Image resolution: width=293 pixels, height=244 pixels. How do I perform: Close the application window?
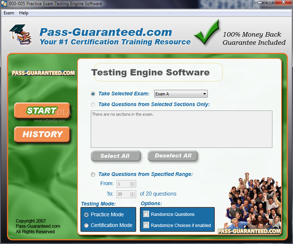click(283, 3)
